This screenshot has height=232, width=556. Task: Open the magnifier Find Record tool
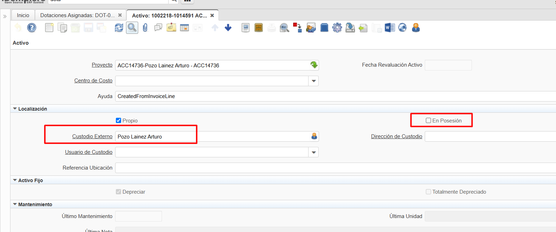[132, 28]
